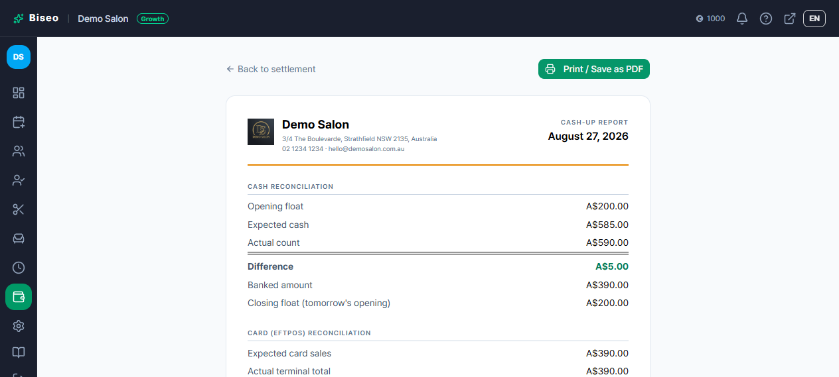Image resolution: width=839 pixels, height=377 pixels.
Task: Open the scissors services icon in sidebar
Action: [x=19, y=209]
